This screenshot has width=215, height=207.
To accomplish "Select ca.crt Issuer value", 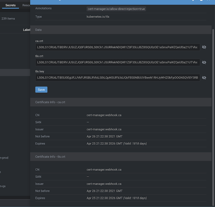I will (104, 129).
